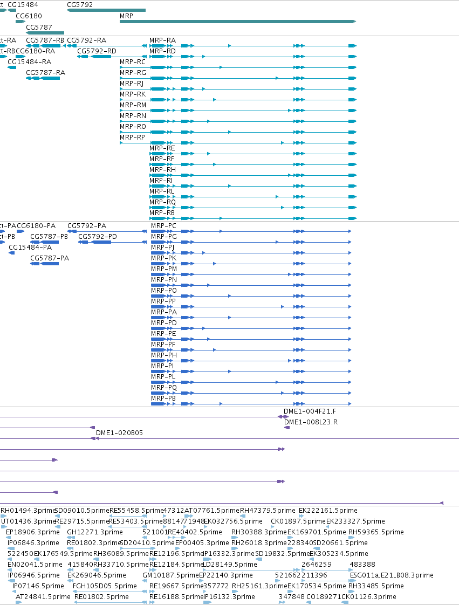Select transcript MRP-RK
The image size is (459, 605).
(133, 94)
